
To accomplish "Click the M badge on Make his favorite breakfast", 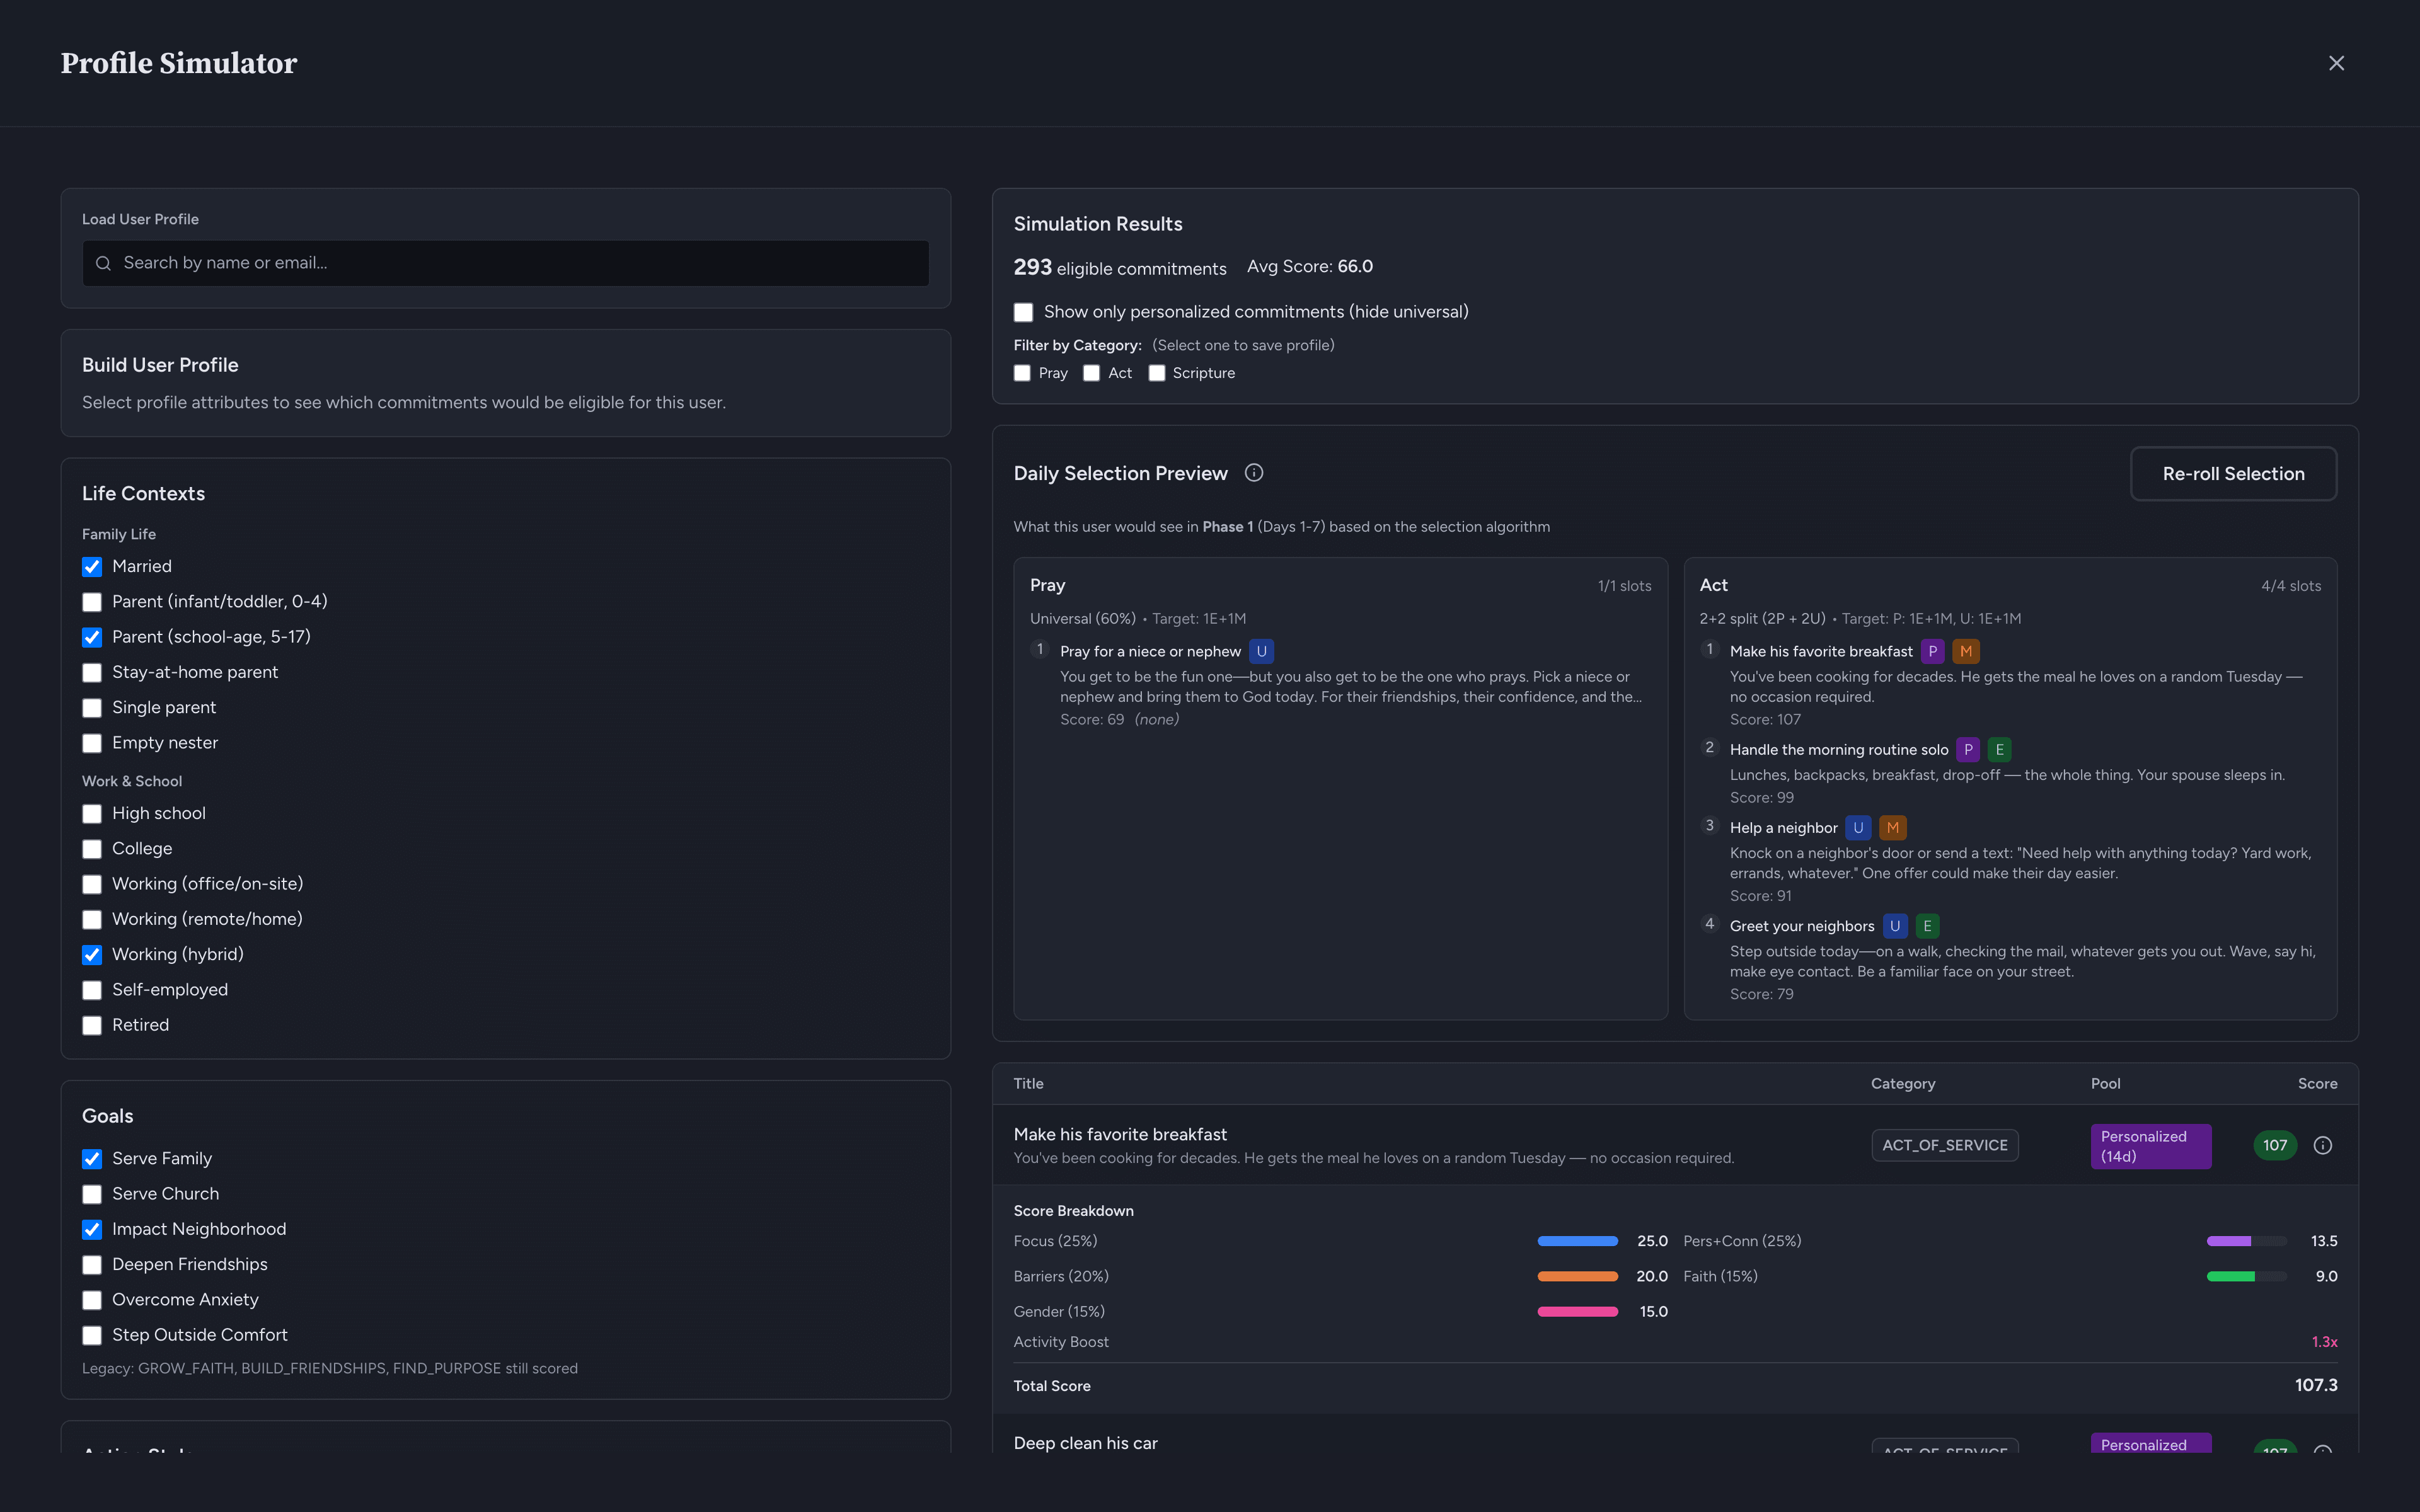I will point(1966,651).
